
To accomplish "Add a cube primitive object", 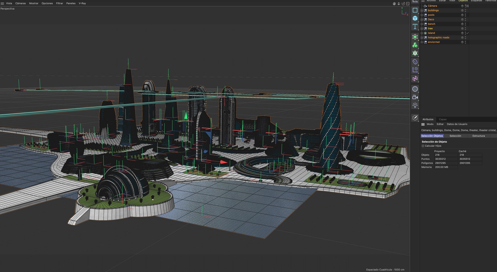I will pyautogui.click(x=415, y=18).
